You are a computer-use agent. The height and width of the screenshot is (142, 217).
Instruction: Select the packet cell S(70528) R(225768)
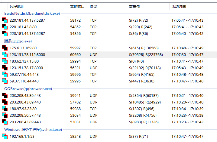[146, 54]
